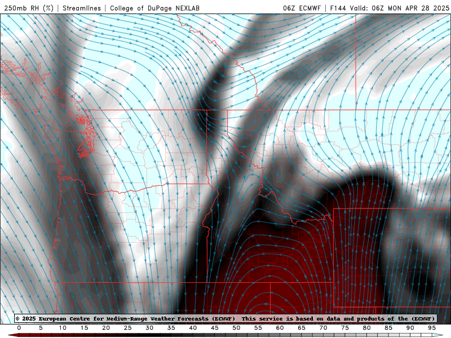Screen dimensions: 451x338
Task: Click 'Valid: 06Z MON APR 28 2025' text
Action: pyautogui.click(x=400, y=8)
